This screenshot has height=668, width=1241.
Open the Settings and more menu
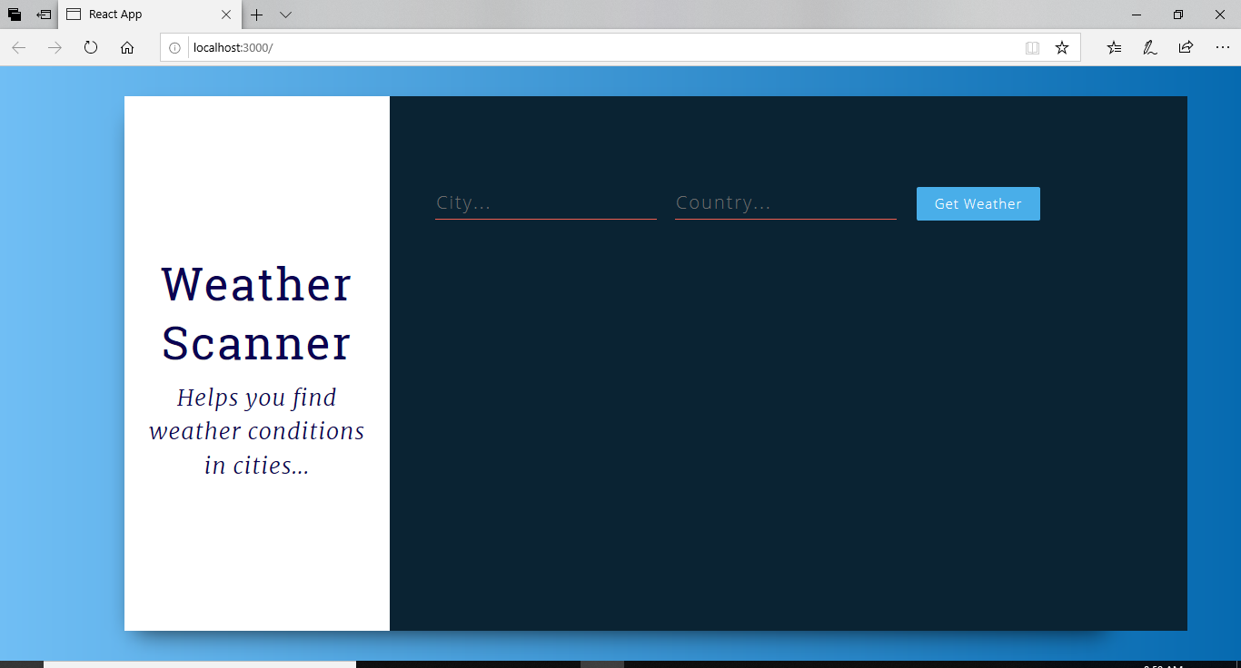coord(1222,47)
